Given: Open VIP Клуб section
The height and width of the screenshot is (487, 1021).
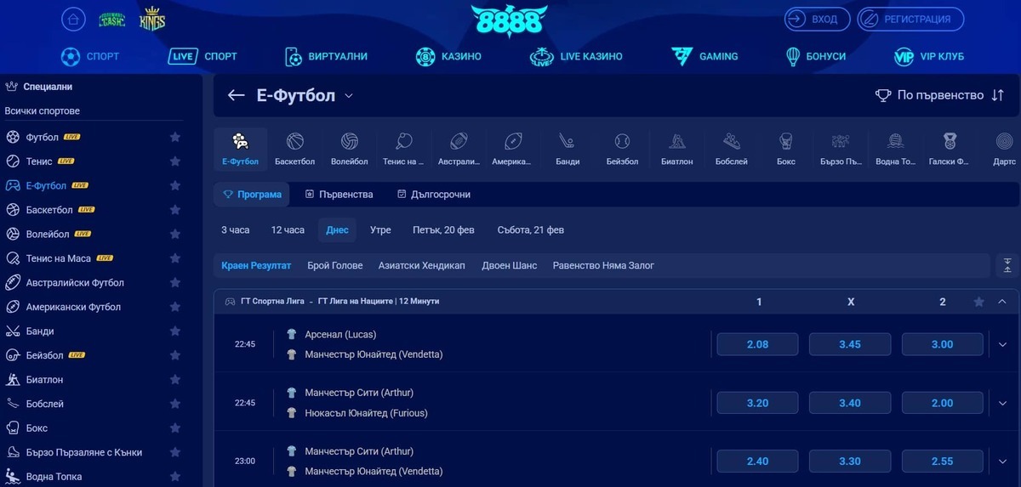Looking at the screenshot, I should [928, 57].
